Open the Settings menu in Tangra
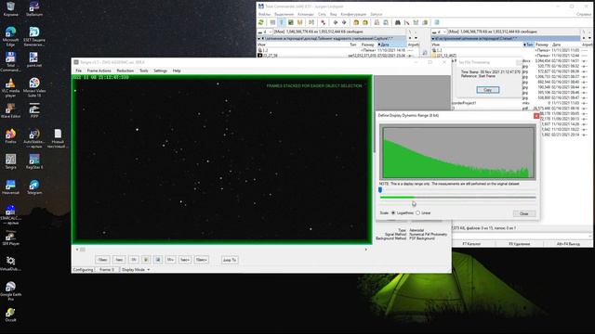Viewport: 595px width, 334px height. click(160, 71)
